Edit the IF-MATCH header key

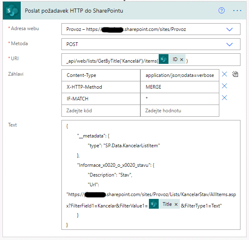[x=101, y=99]
